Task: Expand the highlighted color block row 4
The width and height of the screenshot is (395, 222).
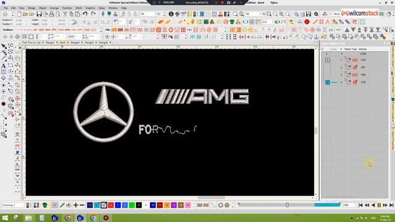Action: tap(328, 82)
